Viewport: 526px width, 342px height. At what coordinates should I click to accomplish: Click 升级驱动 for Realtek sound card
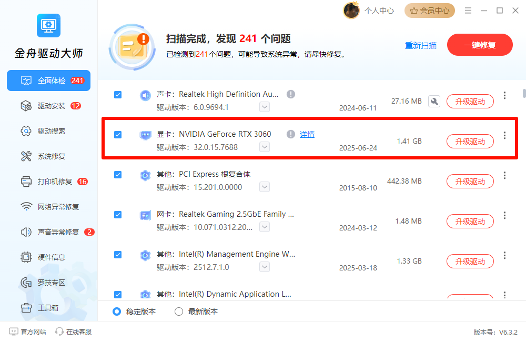pyautogui.click(x=470, y=102)
